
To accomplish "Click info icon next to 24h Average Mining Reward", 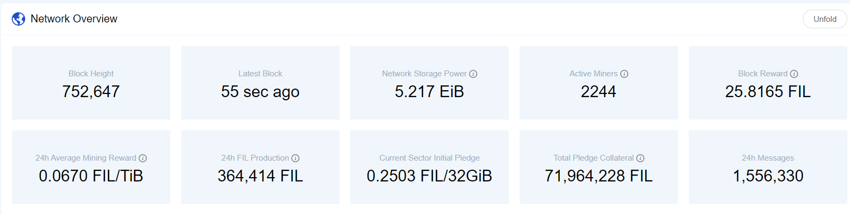I will 143,158.
